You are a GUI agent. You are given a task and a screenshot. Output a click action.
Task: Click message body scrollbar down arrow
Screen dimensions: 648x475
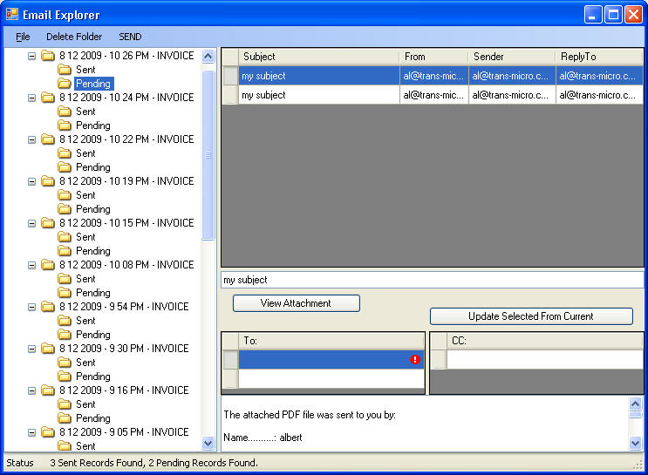[x=635, y=444]
